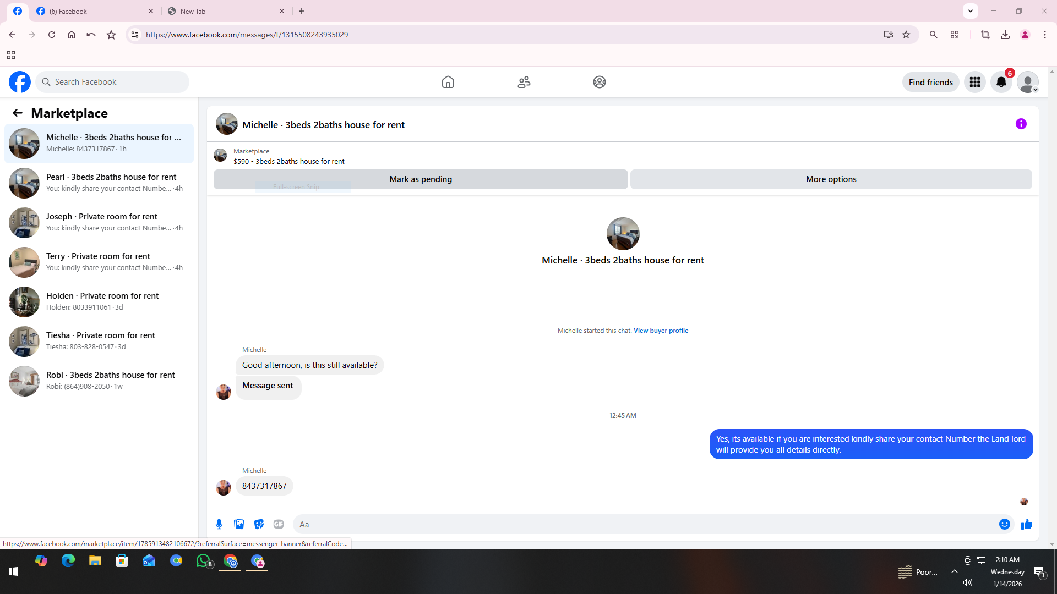Open emoji picker in message box
This screenshot has height=594, width=1057.
click(x=1004, y=524)
